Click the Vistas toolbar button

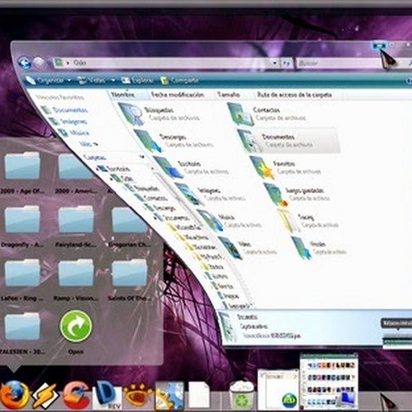click(x=93, y=80)
